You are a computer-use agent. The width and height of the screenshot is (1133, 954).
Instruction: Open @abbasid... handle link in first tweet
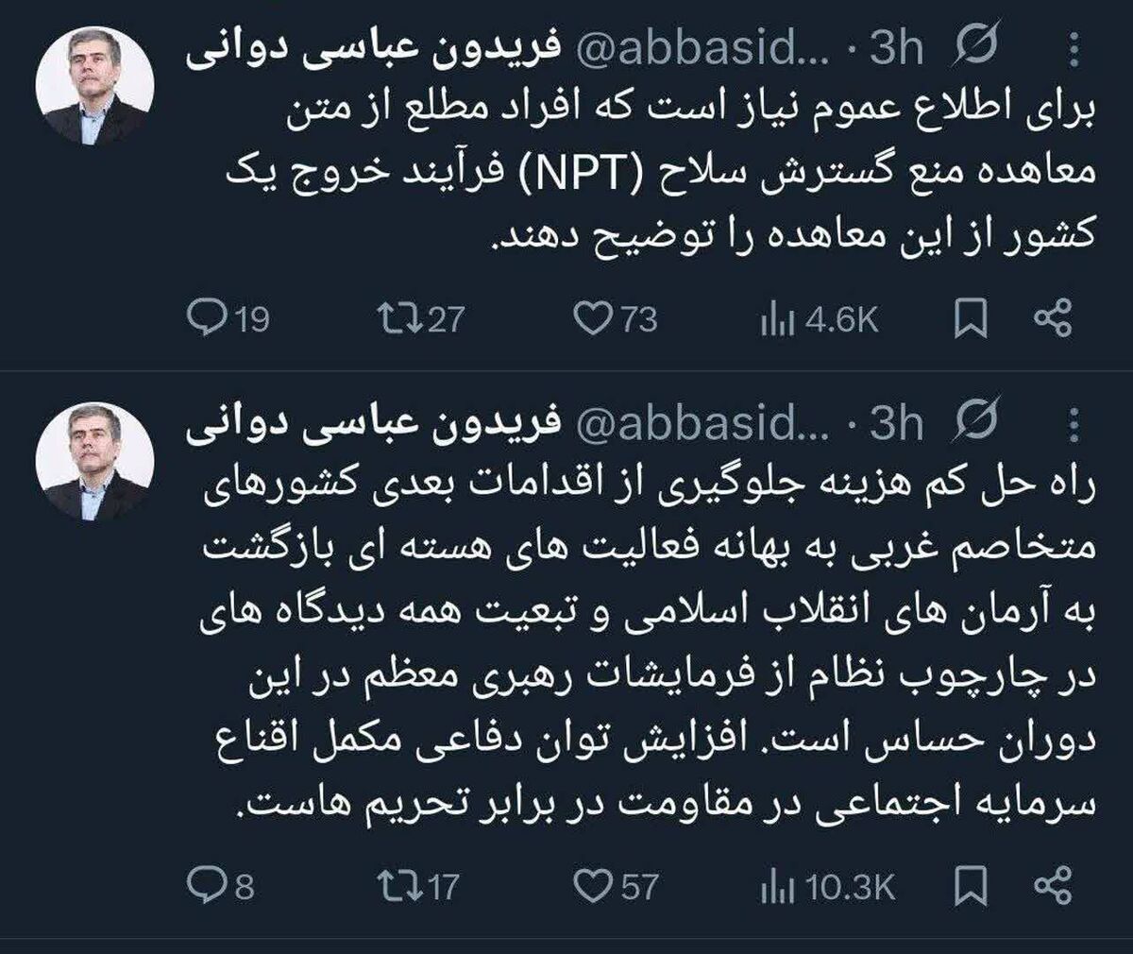(702, 48)
